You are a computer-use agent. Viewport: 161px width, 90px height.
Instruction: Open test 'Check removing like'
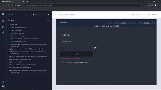click(17, 62)
